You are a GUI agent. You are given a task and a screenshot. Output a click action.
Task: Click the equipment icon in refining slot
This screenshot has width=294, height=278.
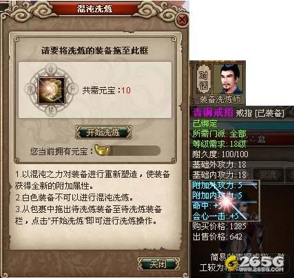pyautogui.click(x=52, y=91)
